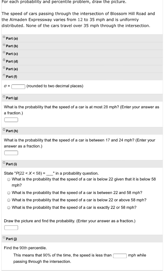Select option about below 22 or above 58

8,200
